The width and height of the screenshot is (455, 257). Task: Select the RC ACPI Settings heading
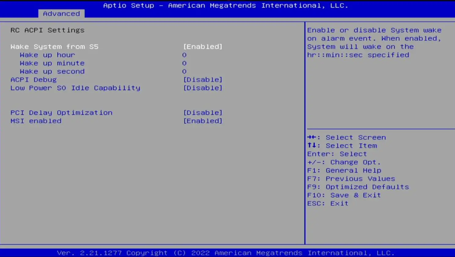coord(47,30)
